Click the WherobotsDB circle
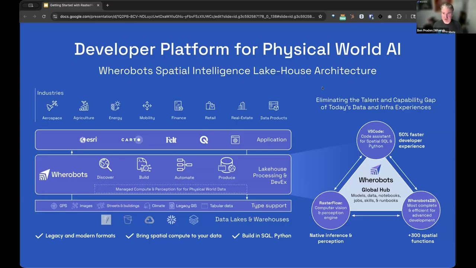 click(421, 210)
